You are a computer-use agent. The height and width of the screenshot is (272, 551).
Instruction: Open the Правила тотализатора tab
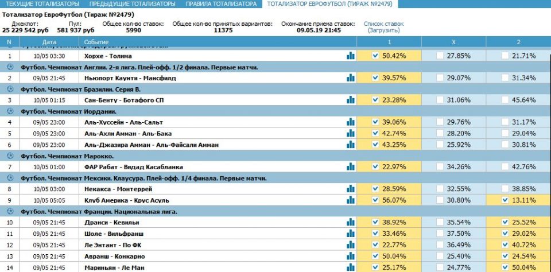pyautogui.click(x=221, y=4)
